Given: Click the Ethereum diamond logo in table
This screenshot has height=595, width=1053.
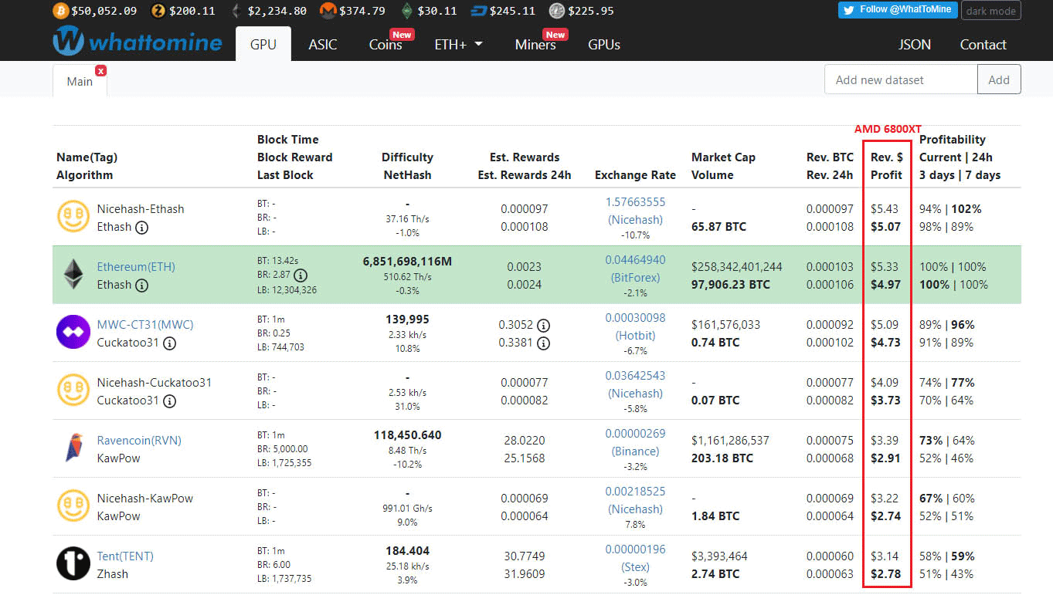Looking at the screenshot, I should click(73, 275).
